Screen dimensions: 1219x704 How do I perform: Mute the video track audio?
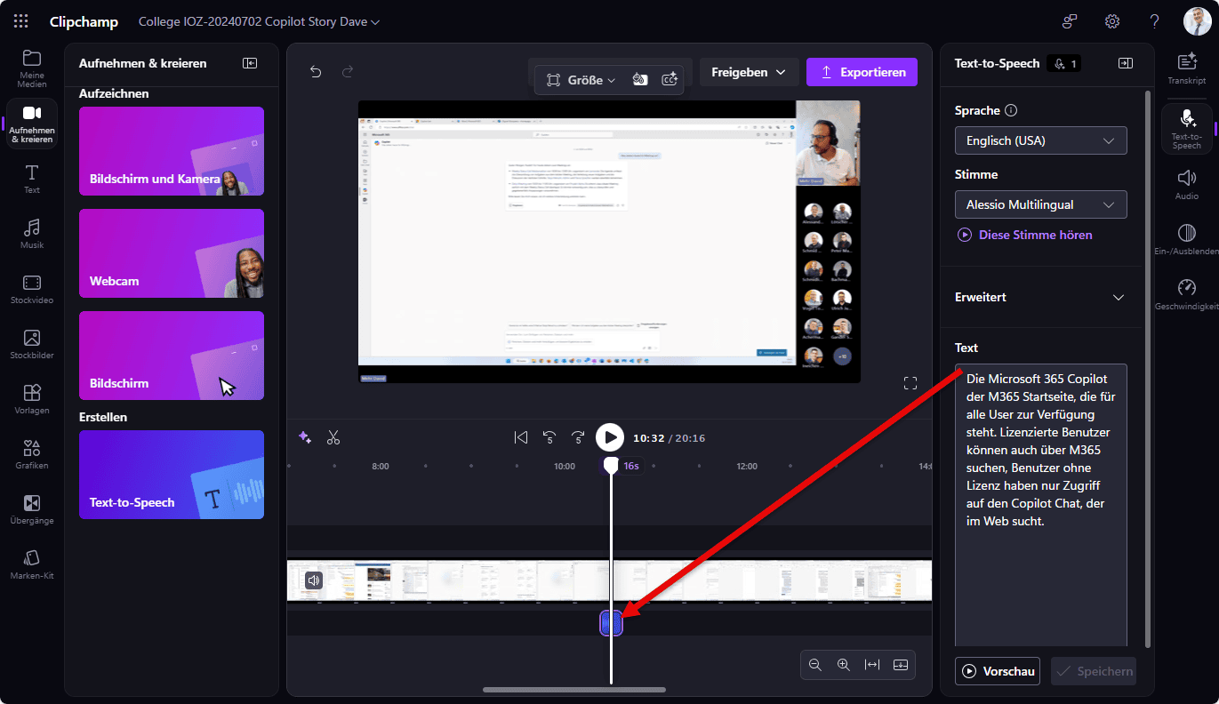pos(314,580)
